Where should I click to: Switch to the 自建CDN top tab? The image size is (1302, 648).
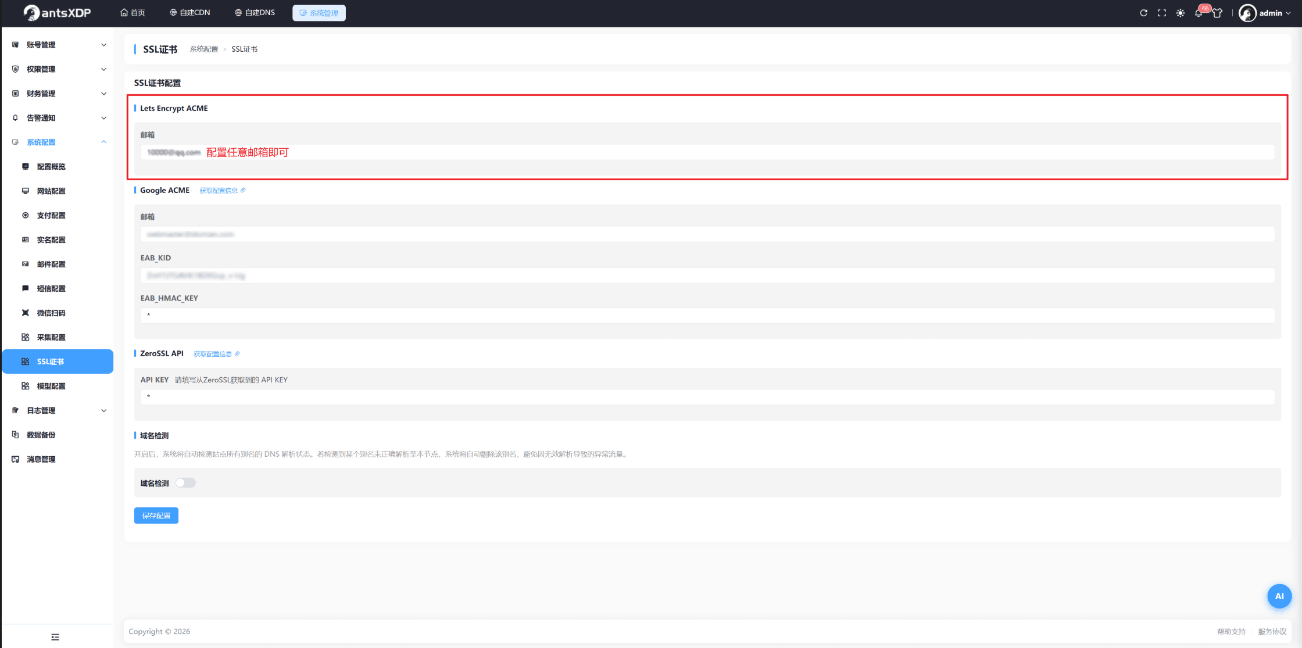[x=190, y=13]
